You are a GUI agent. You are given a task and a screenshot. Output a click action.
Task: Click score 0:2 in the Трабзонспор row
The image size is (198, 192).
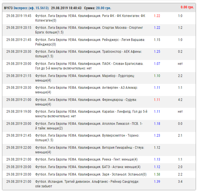[x=180, y=52]
